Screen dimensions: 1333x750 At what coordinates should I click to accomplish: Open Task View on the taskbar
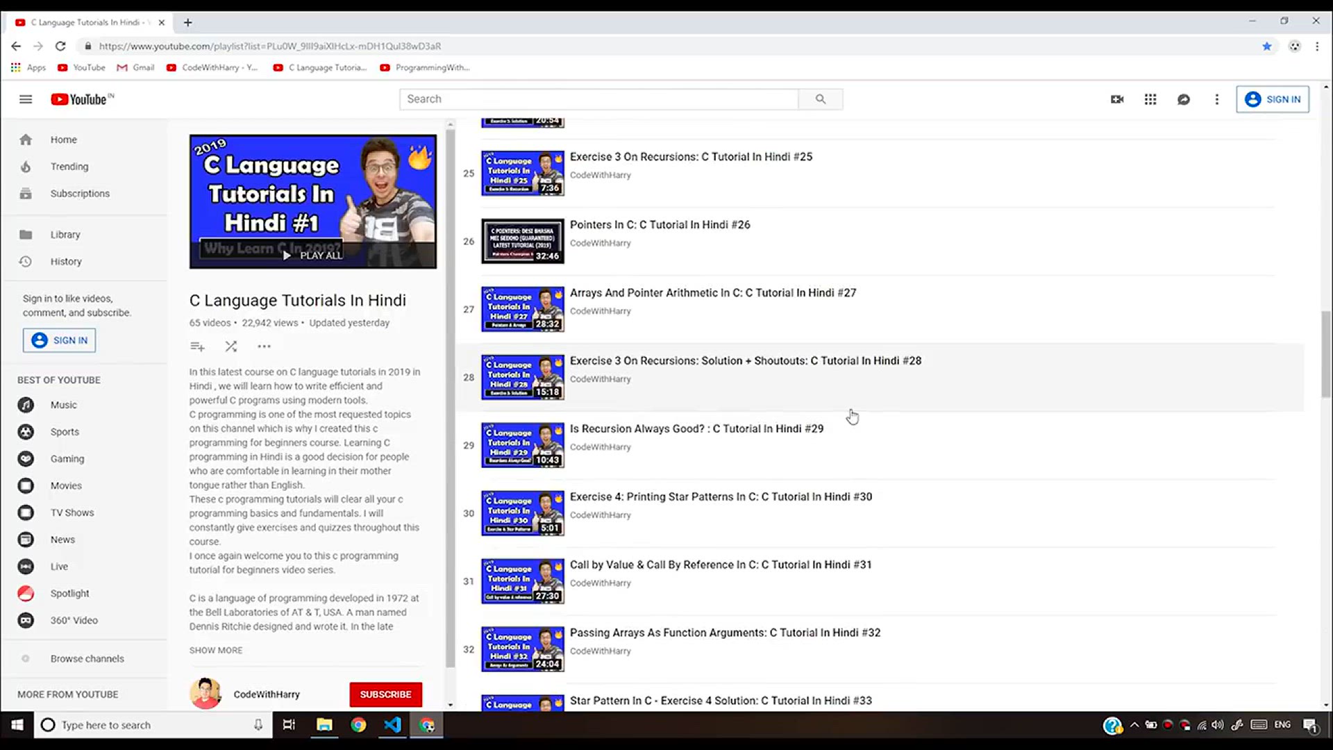coord(289,725)
